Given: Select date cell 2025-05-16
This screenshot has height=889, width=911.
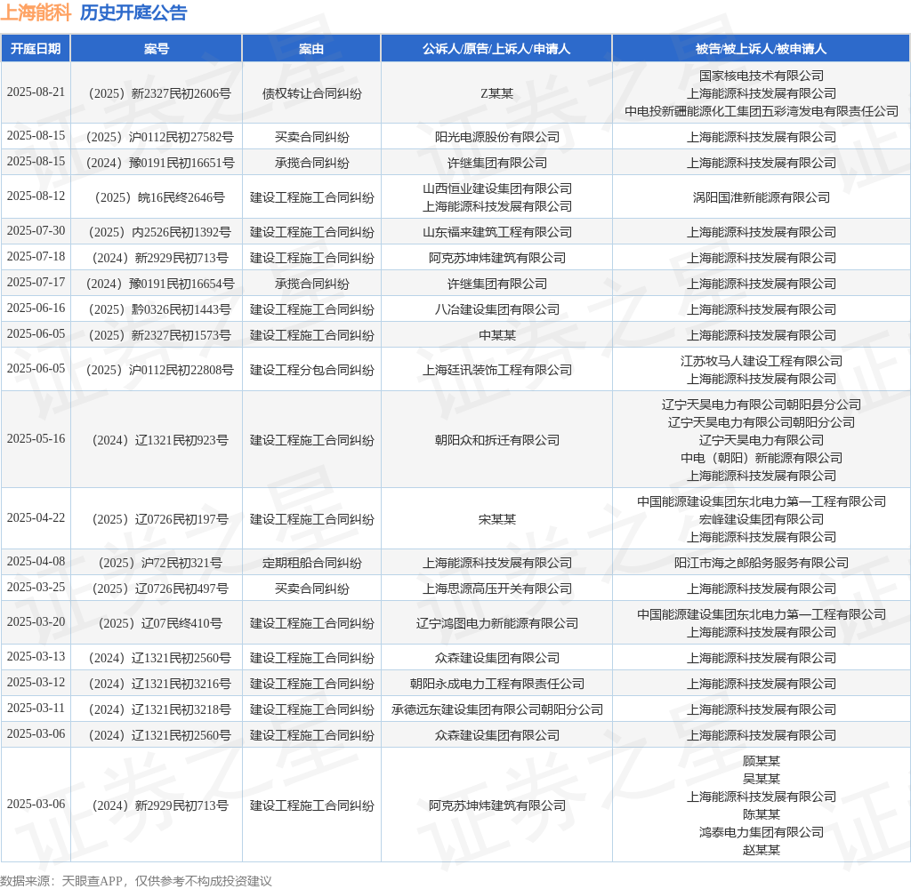Looking at the screenshot, I should click(x=36, y=439).
